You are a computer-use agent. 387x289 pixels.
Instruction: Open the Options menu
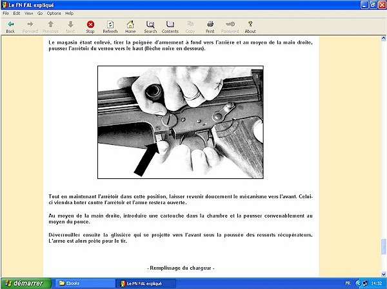pyautogui.click(x=54, y=14)
